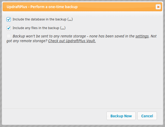Close the UpdraftPlus dialog with the X icon
The image size is (165, 127).
(158, 7)
